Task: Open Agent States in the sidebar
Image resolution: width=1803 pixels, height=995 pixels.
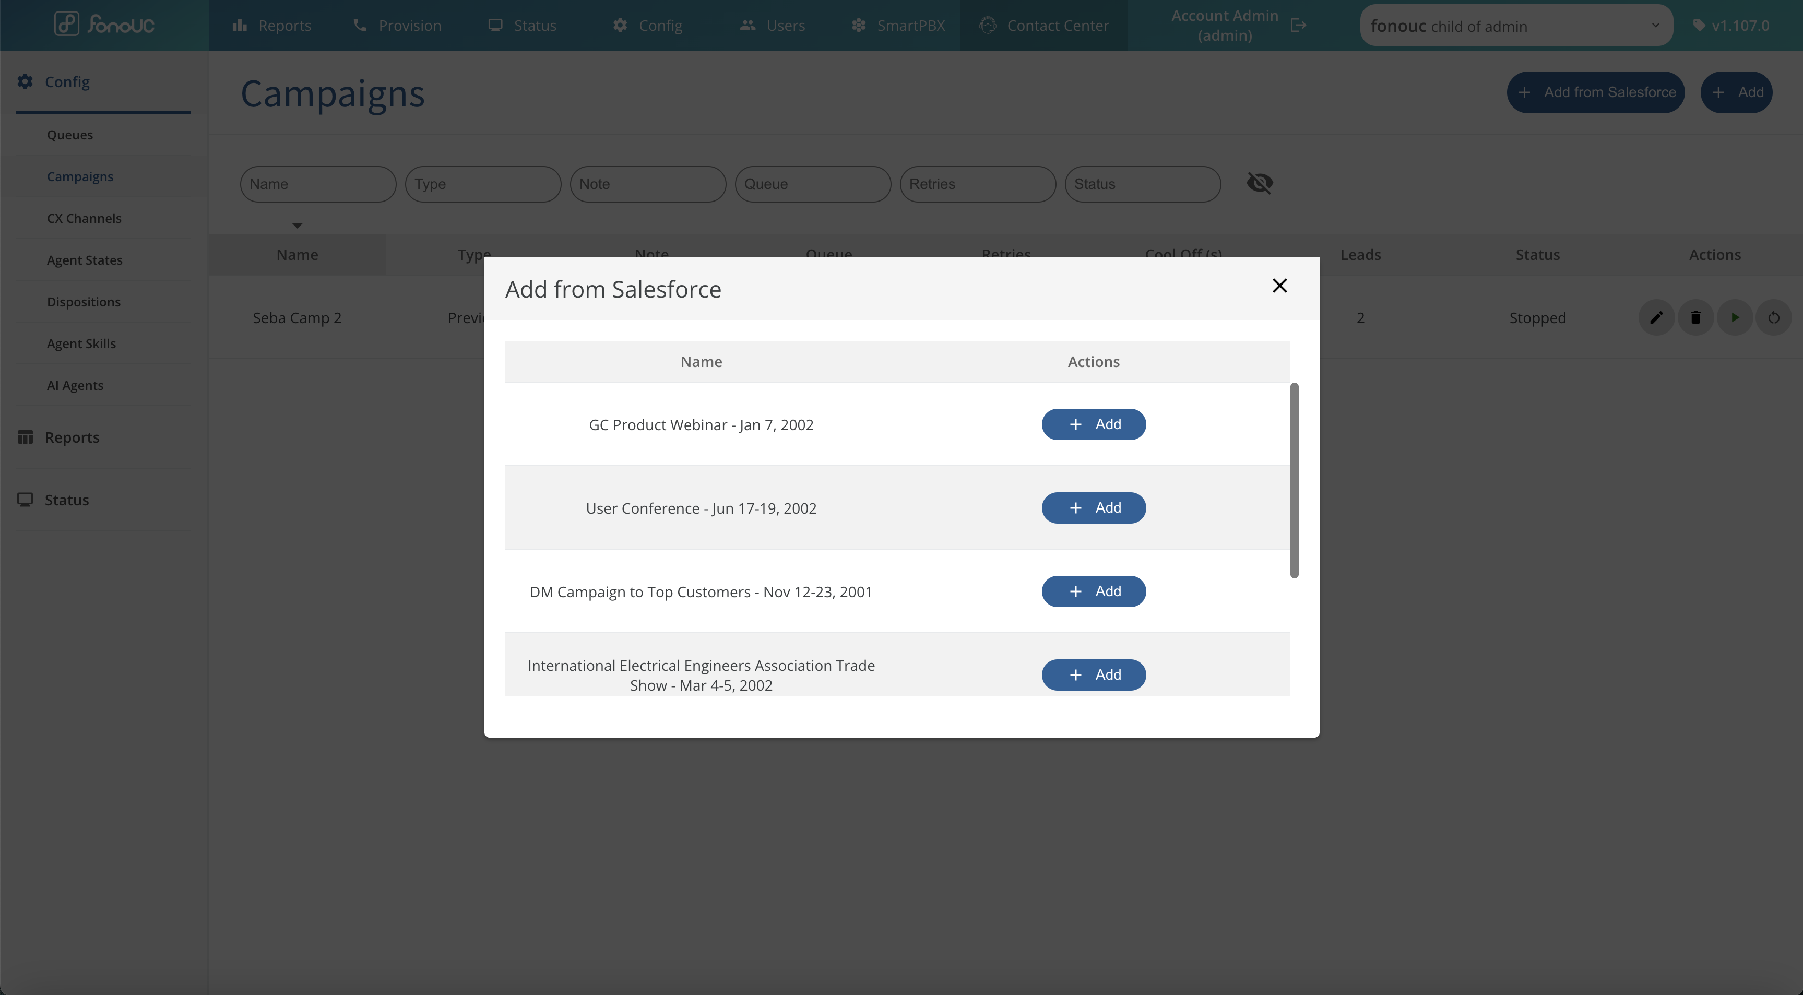Action: pos(85,260)
